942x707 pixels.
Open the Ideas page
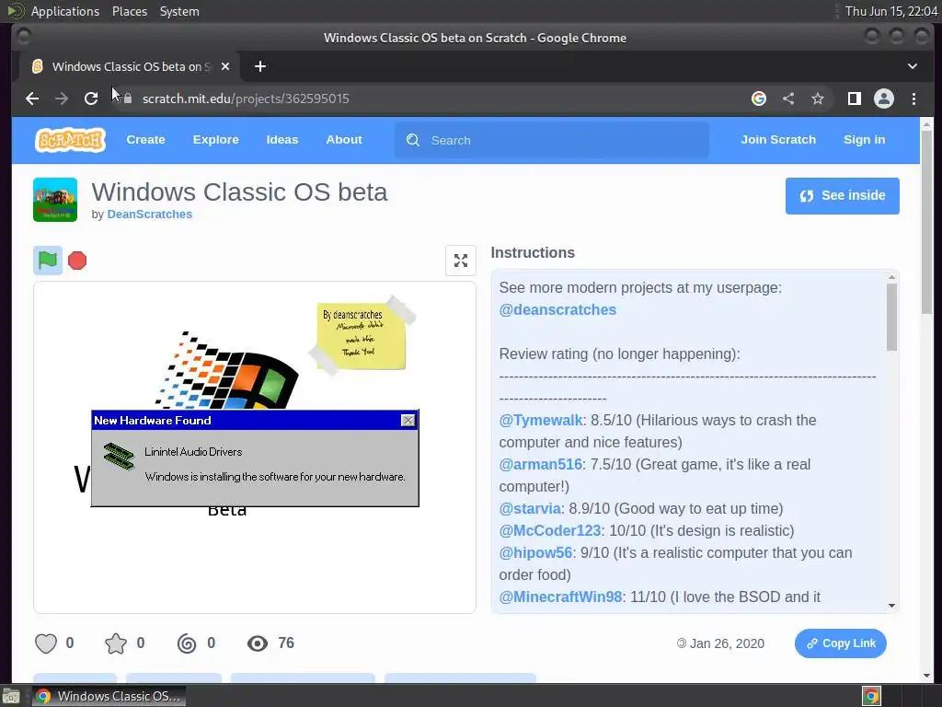coord(282,140)
